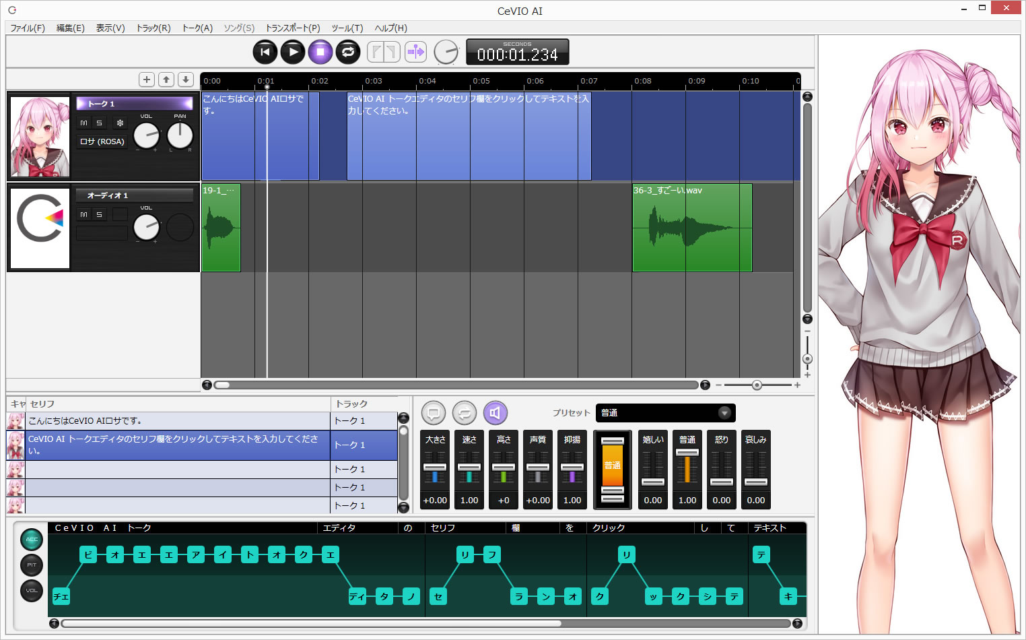Select the こんにちはCeVIO AIロサです clip on the timeline
1026x640 pixels.
pos(260,135)
